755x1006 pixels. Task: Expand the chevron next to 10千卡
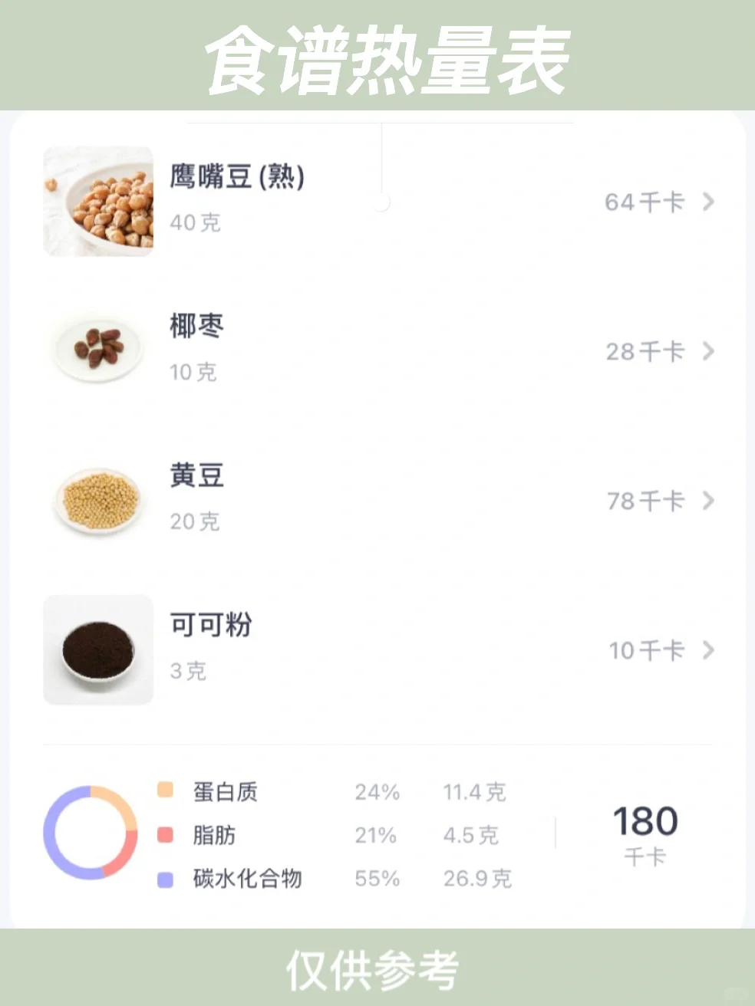point(708,650)
